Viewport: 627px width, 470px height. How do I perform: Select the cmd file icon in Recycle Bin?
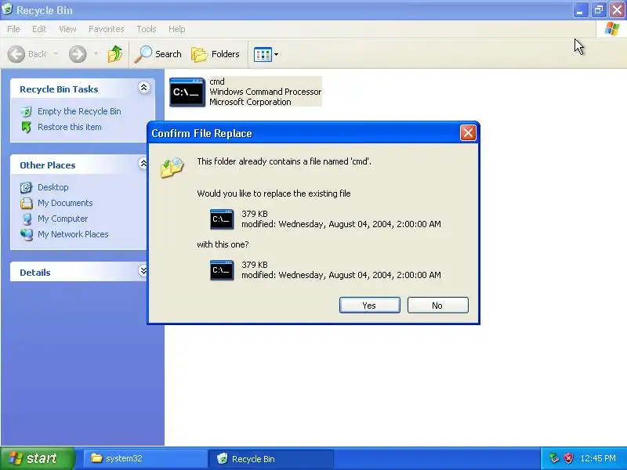[x=187, y=92]
